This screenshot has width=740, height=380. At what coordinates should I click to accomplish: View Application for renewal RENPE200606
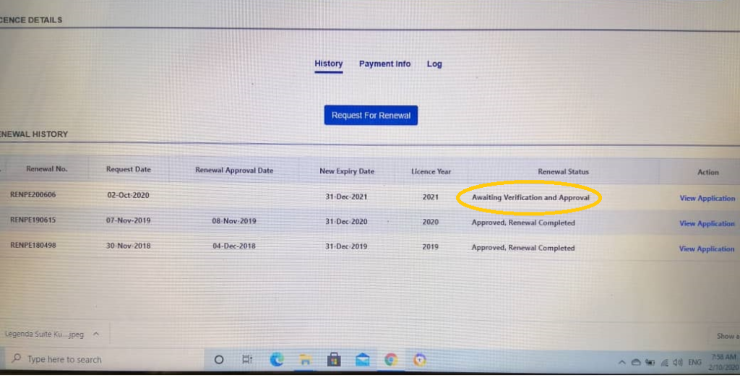[707, 198]
